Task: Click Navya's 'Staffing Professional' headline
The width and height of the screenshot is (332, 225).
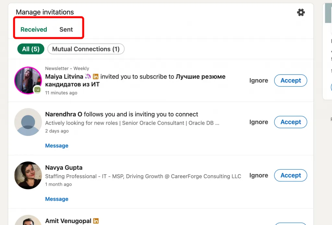Action: coord(143,176)
